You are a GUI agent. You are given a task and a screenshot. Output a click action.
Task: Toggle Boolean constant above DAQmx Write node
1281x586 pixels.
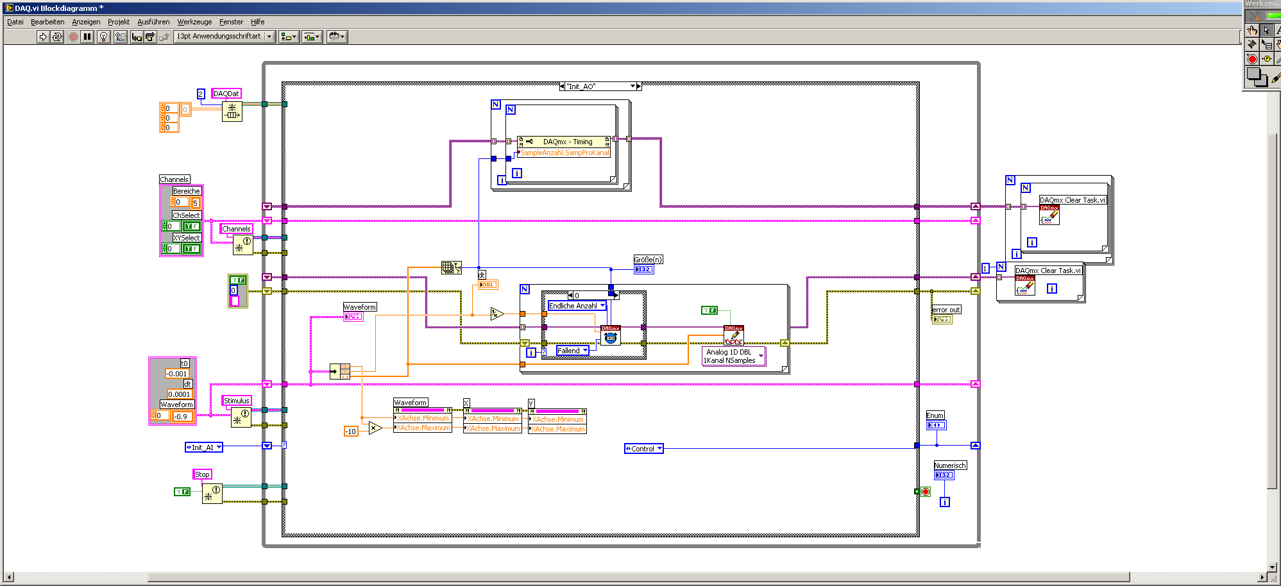point(709,310)
